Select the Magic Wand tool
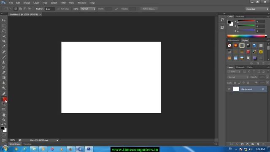270x152 pixels. pos(4,36)
